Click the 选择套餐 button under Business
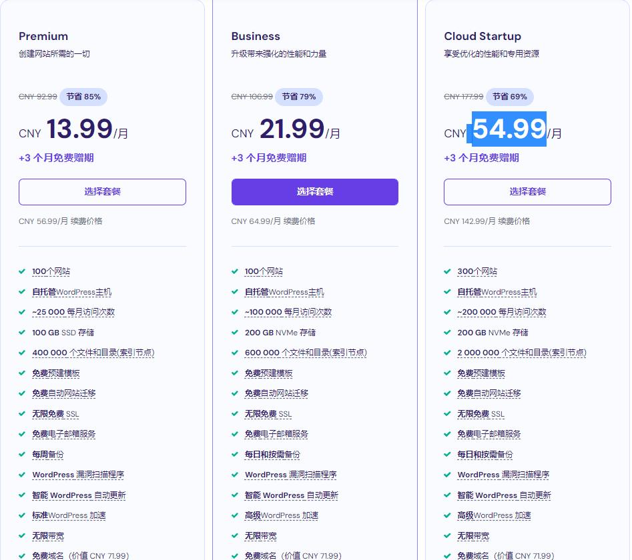 click(314, 191)
